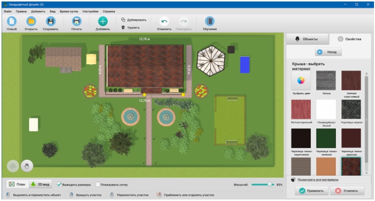Open the Обучение tutorial icon
375x201 pixels.
(209, 21)
